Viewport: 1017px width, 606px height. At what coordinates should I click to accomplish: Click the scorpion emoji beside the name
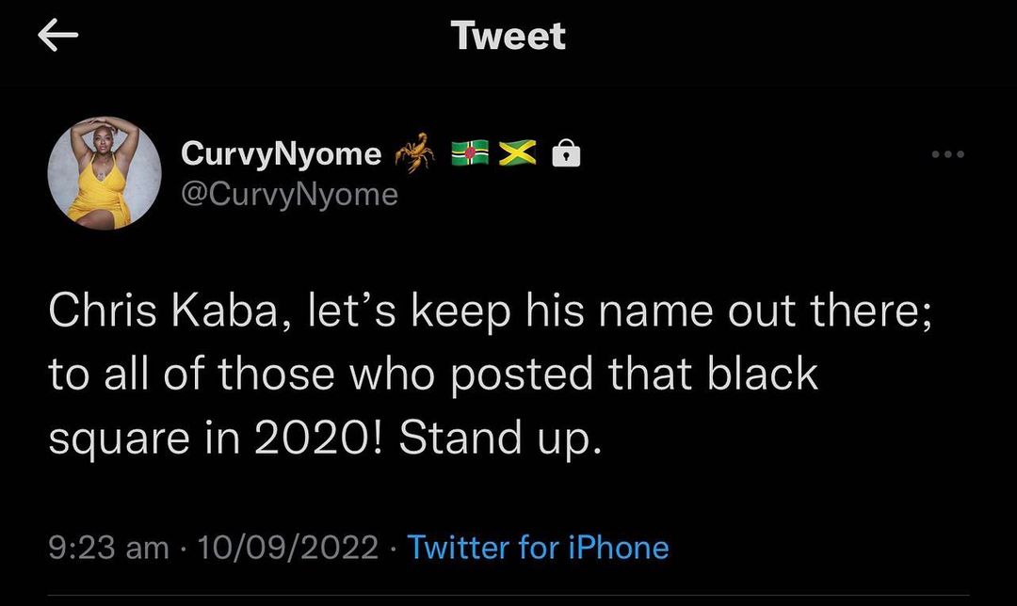coord(417,151)
